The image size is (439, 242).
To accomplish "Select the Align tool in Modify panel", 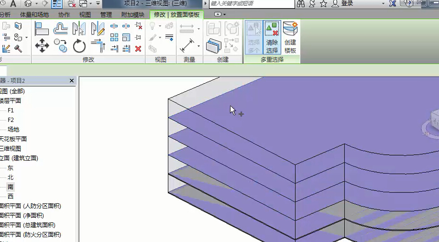I will [42, 29].
